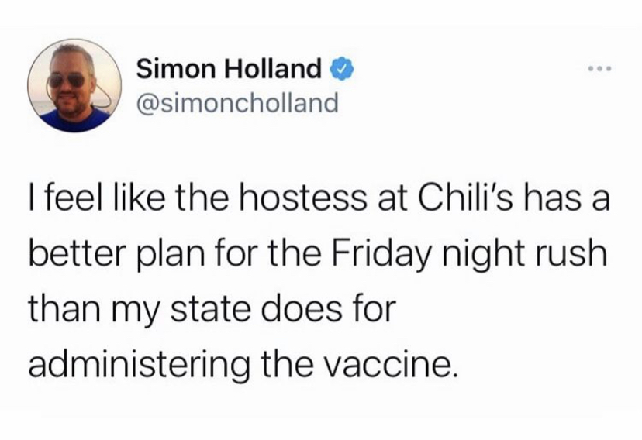Open the @simoncholland handle link
The width and height of the screenshot is (642, 440).
pyautogui.click(x=238, y=102)
